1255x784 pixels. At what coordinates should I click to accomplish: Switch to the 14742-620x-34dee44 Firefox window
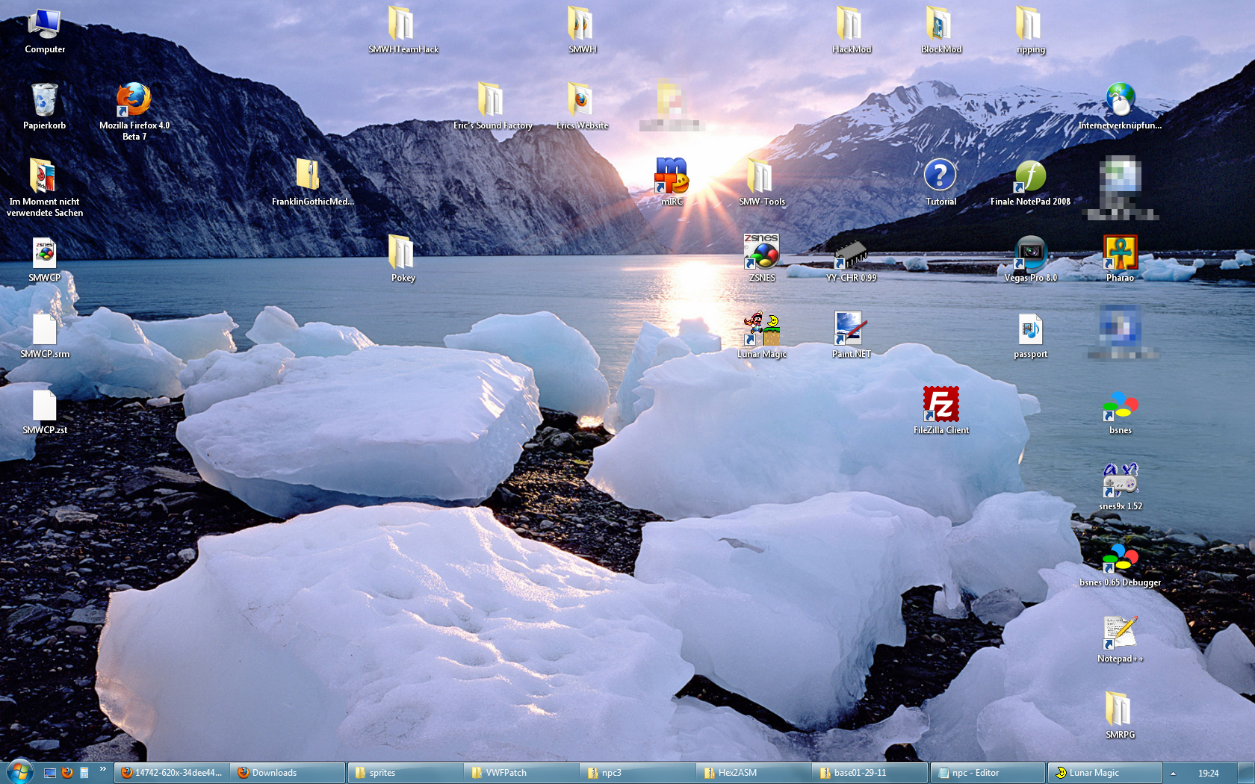(172, 773)
